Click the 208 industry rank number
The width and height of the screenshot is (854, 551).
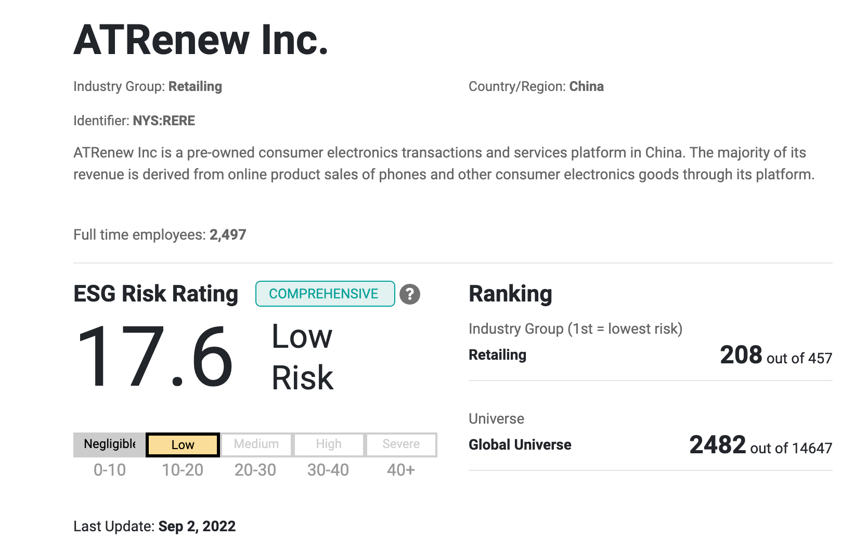tap(741, 356)
